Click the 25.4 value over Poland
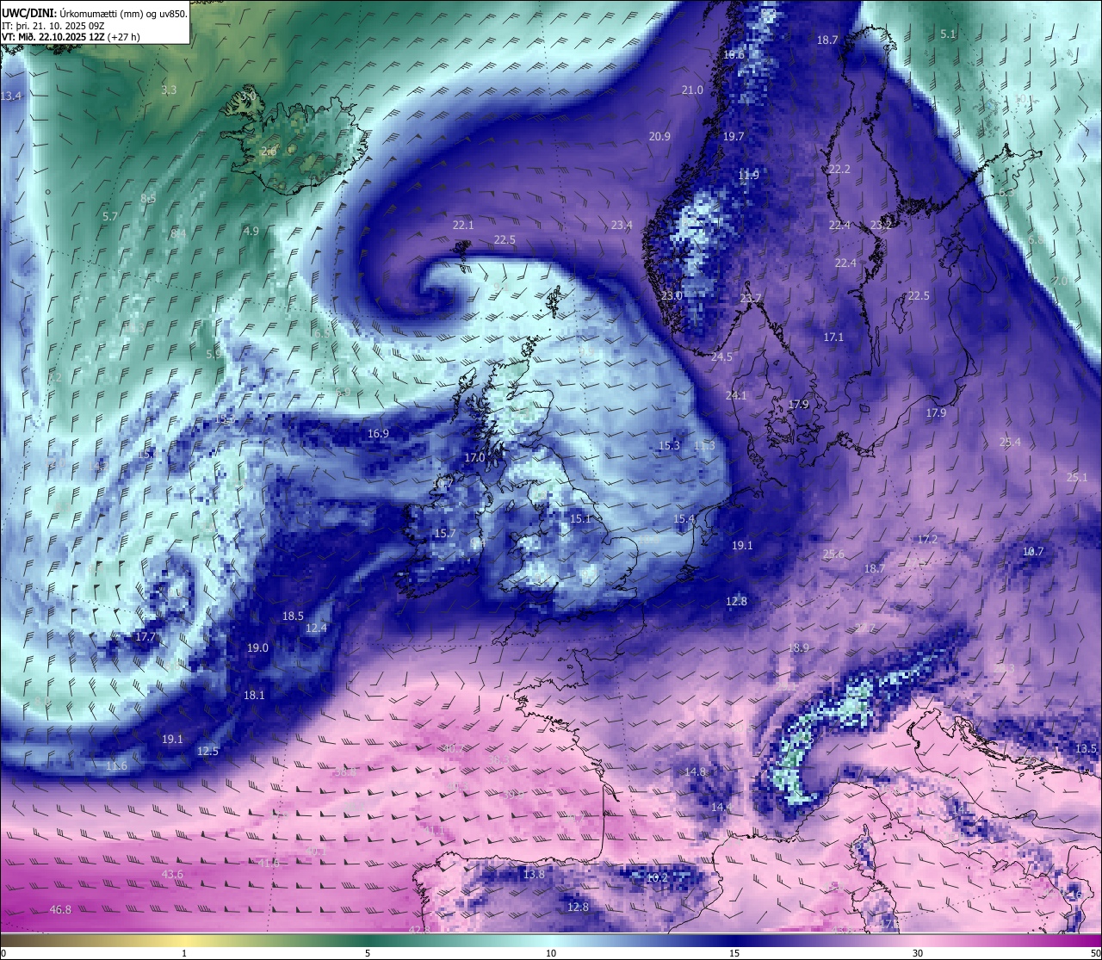Image resolution: width=1102 pixels, height=960 pixels. (x=1009, y=442)
